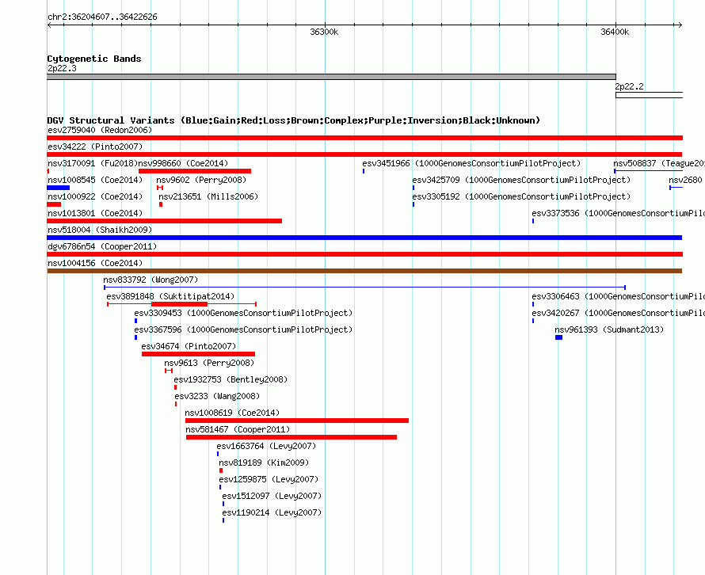Open nsv518004 (Shaikh2009) label
Viewport: 705px width, 575px height.
pos(100,230)
